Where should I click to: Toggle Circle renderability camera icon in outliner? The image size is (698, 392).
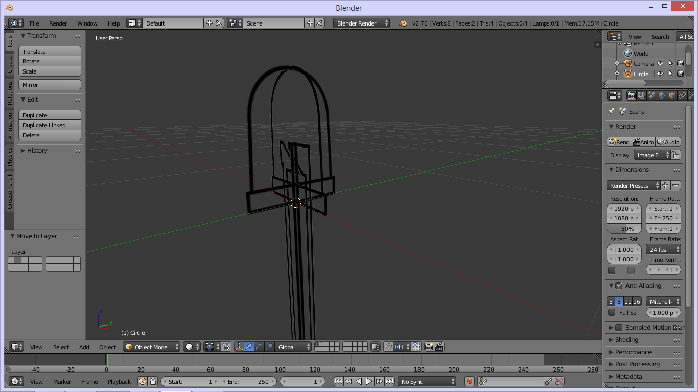click(x=680, y=73)
